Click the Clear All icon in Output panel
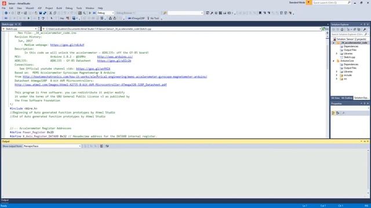Screen dimensions: 371x208 (101, 146)
